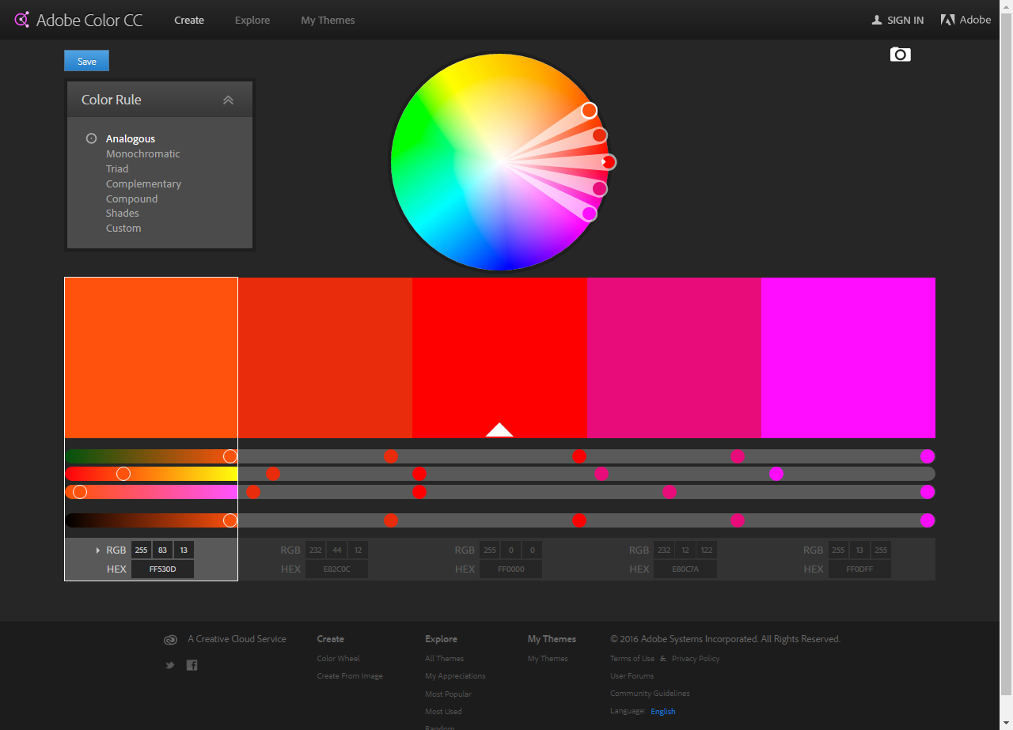1013x730 pixels.
Task: Click the Creative Cloud Service eye icon
Action: pos(170,639)
